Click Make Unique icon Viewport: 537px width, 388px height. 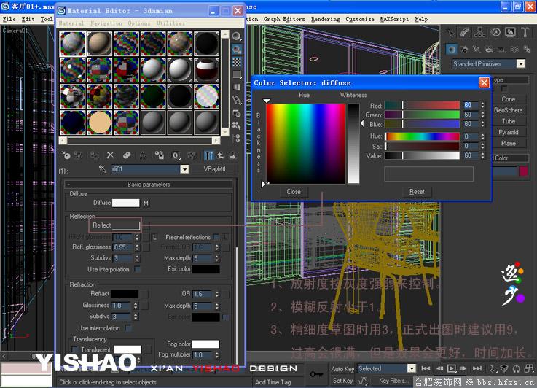pos(143,155)
